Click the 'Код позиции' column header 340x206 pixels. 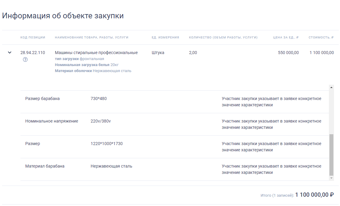pos(33,38)
